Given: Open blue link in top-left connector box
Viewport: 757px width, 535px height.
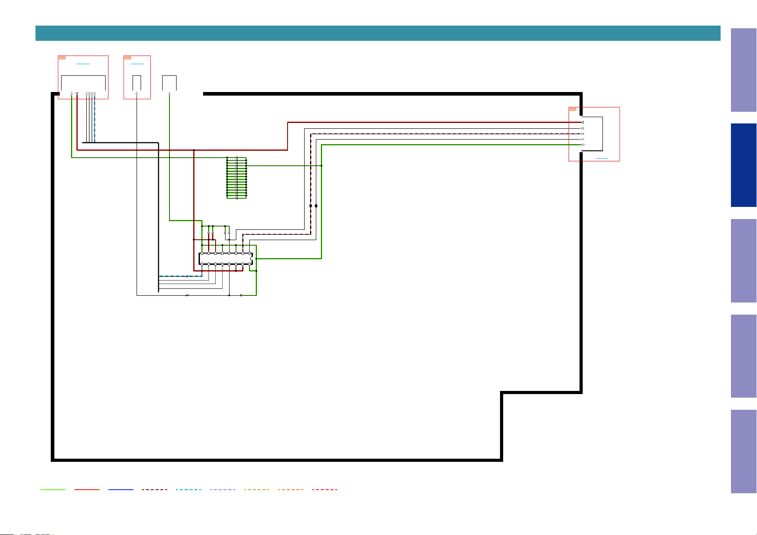Looking at the screenshot, I should pos(83,64).
